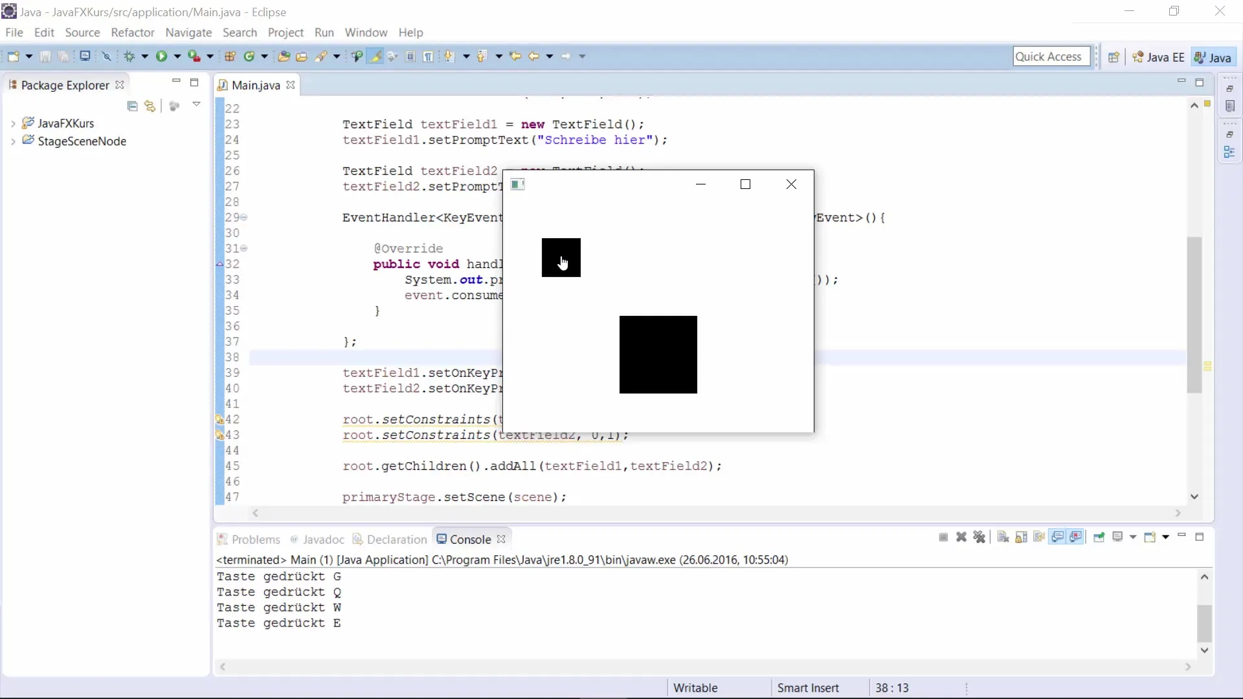Toggle Show Console on Standard Out change

pos(1057,537)
